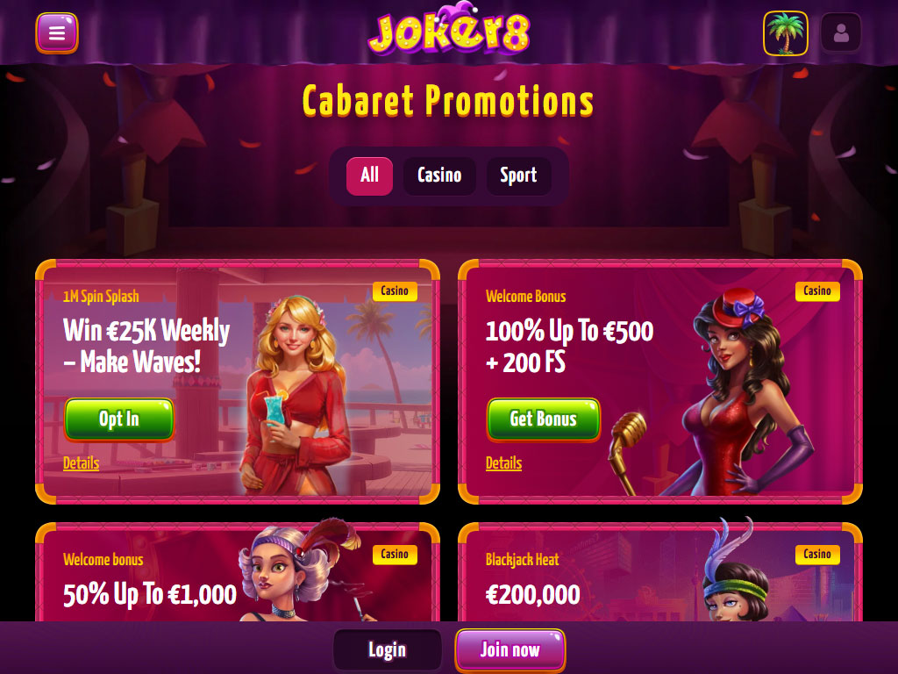The width and height of the screenshot is (898, 674).
Task: Open the 50% Up To €1,000 promotion card
Action: pyautogui.click(x=238, y=572)
